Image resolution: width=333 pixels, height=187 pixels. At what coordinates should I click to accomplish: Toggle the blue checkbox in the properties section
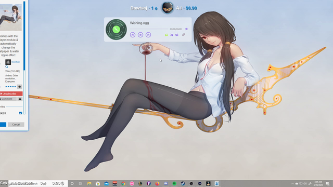click(20, 113)
